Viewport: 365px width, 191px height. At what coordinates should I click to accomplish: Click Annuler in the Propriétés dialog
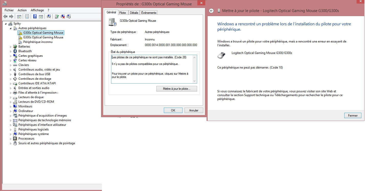[194, 110]
